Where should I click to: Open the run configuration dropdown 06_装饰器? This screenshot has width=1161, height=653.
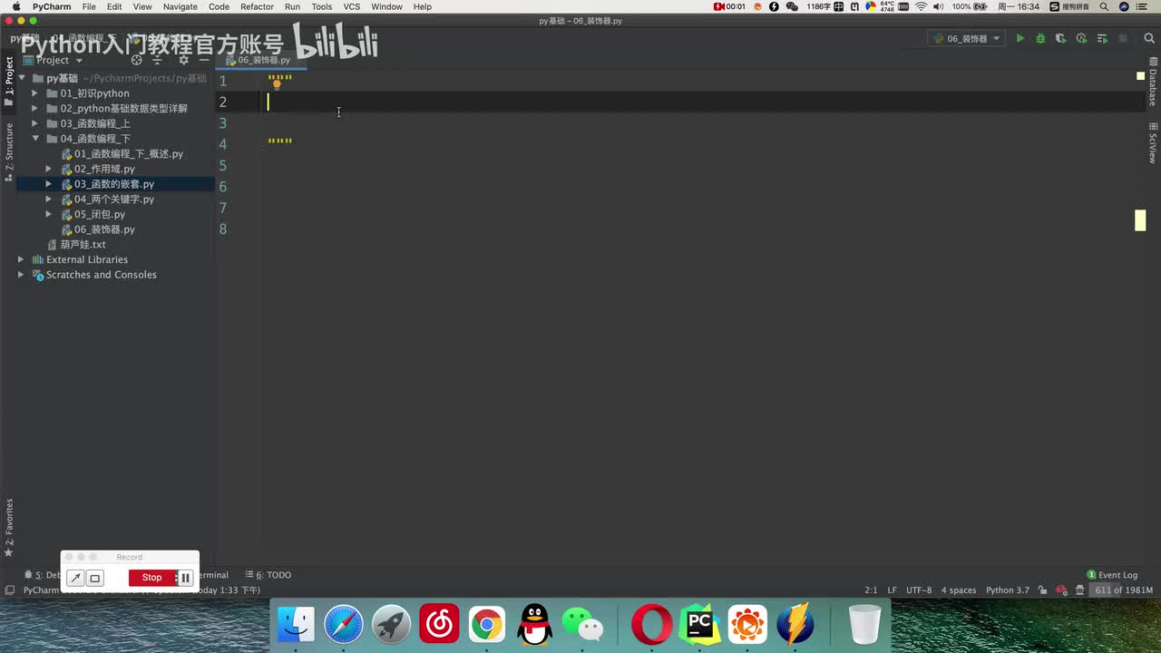point(966,38)
